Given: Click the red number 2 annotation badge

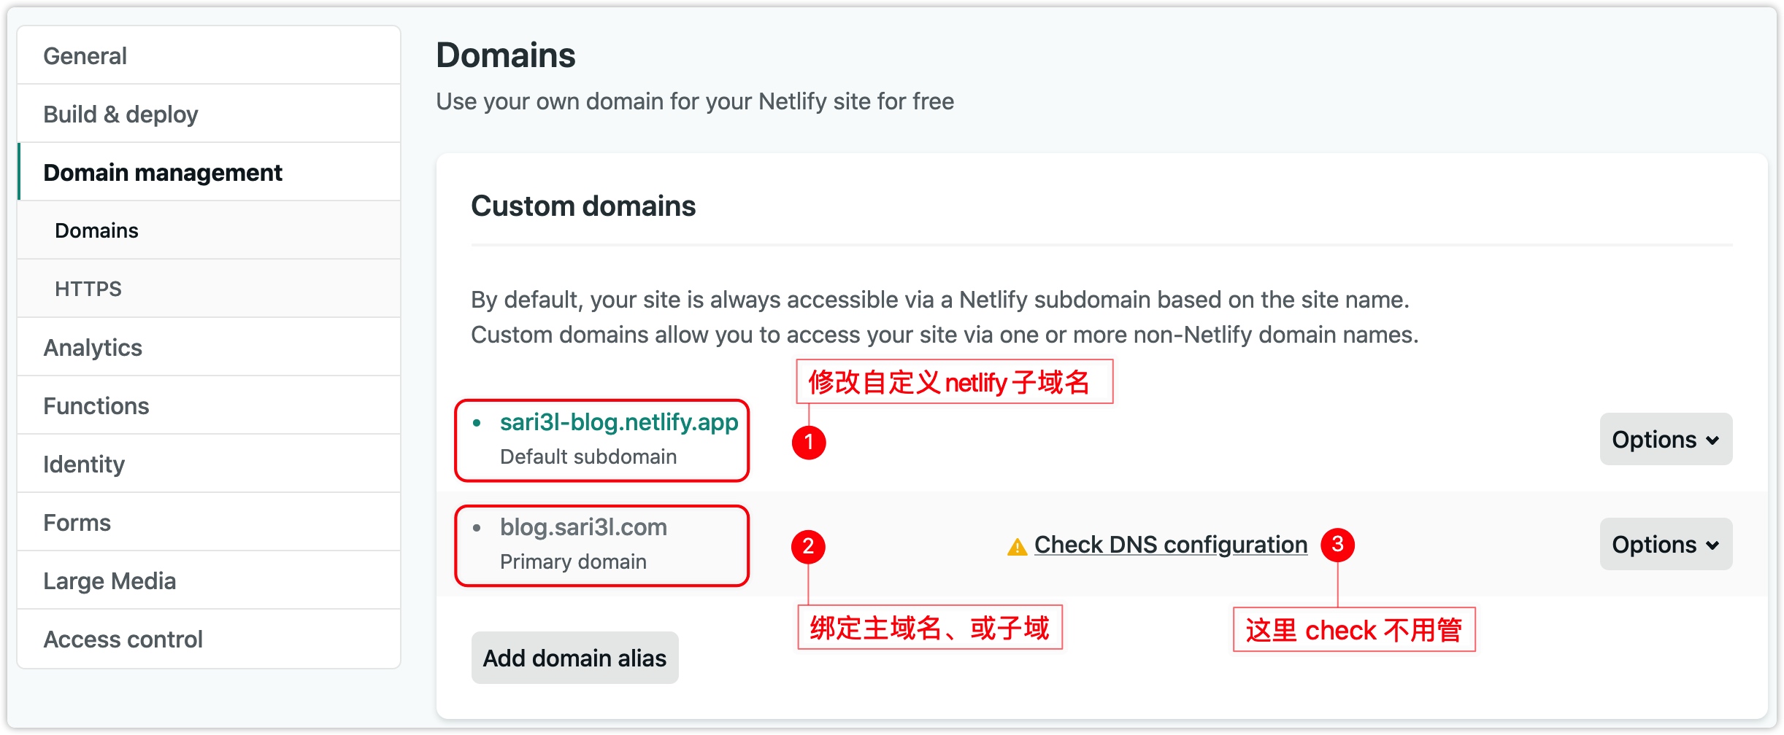Looking at the screenshot, I should pyautogui.click(x=808, y=546).
